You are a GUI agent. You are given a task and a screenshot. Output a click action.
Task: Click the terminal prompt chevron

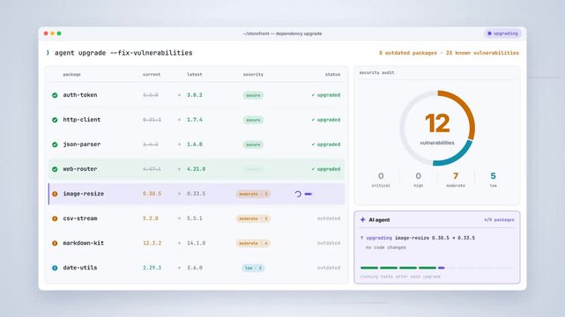click(48, 53)
